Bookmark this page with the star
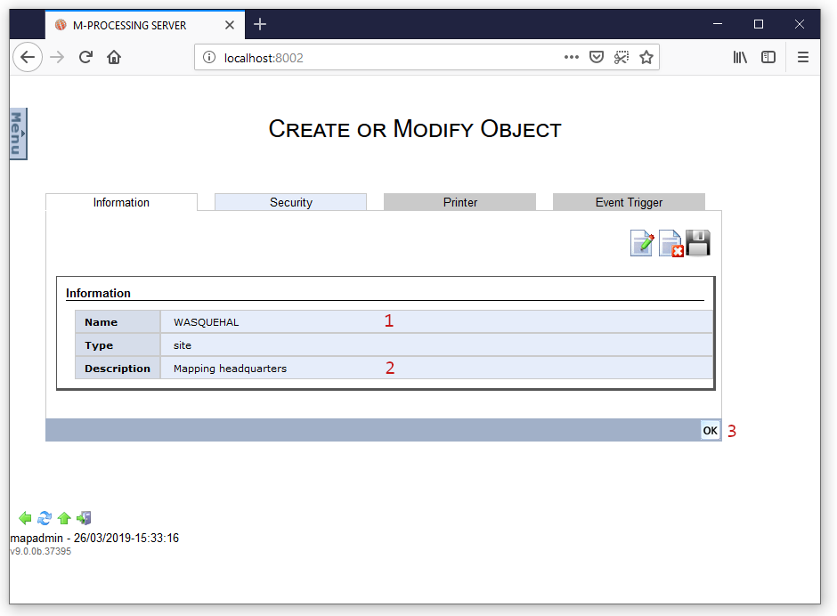Image resolution: width=837 pixels, height=616 pixels. tap(646, 58)
